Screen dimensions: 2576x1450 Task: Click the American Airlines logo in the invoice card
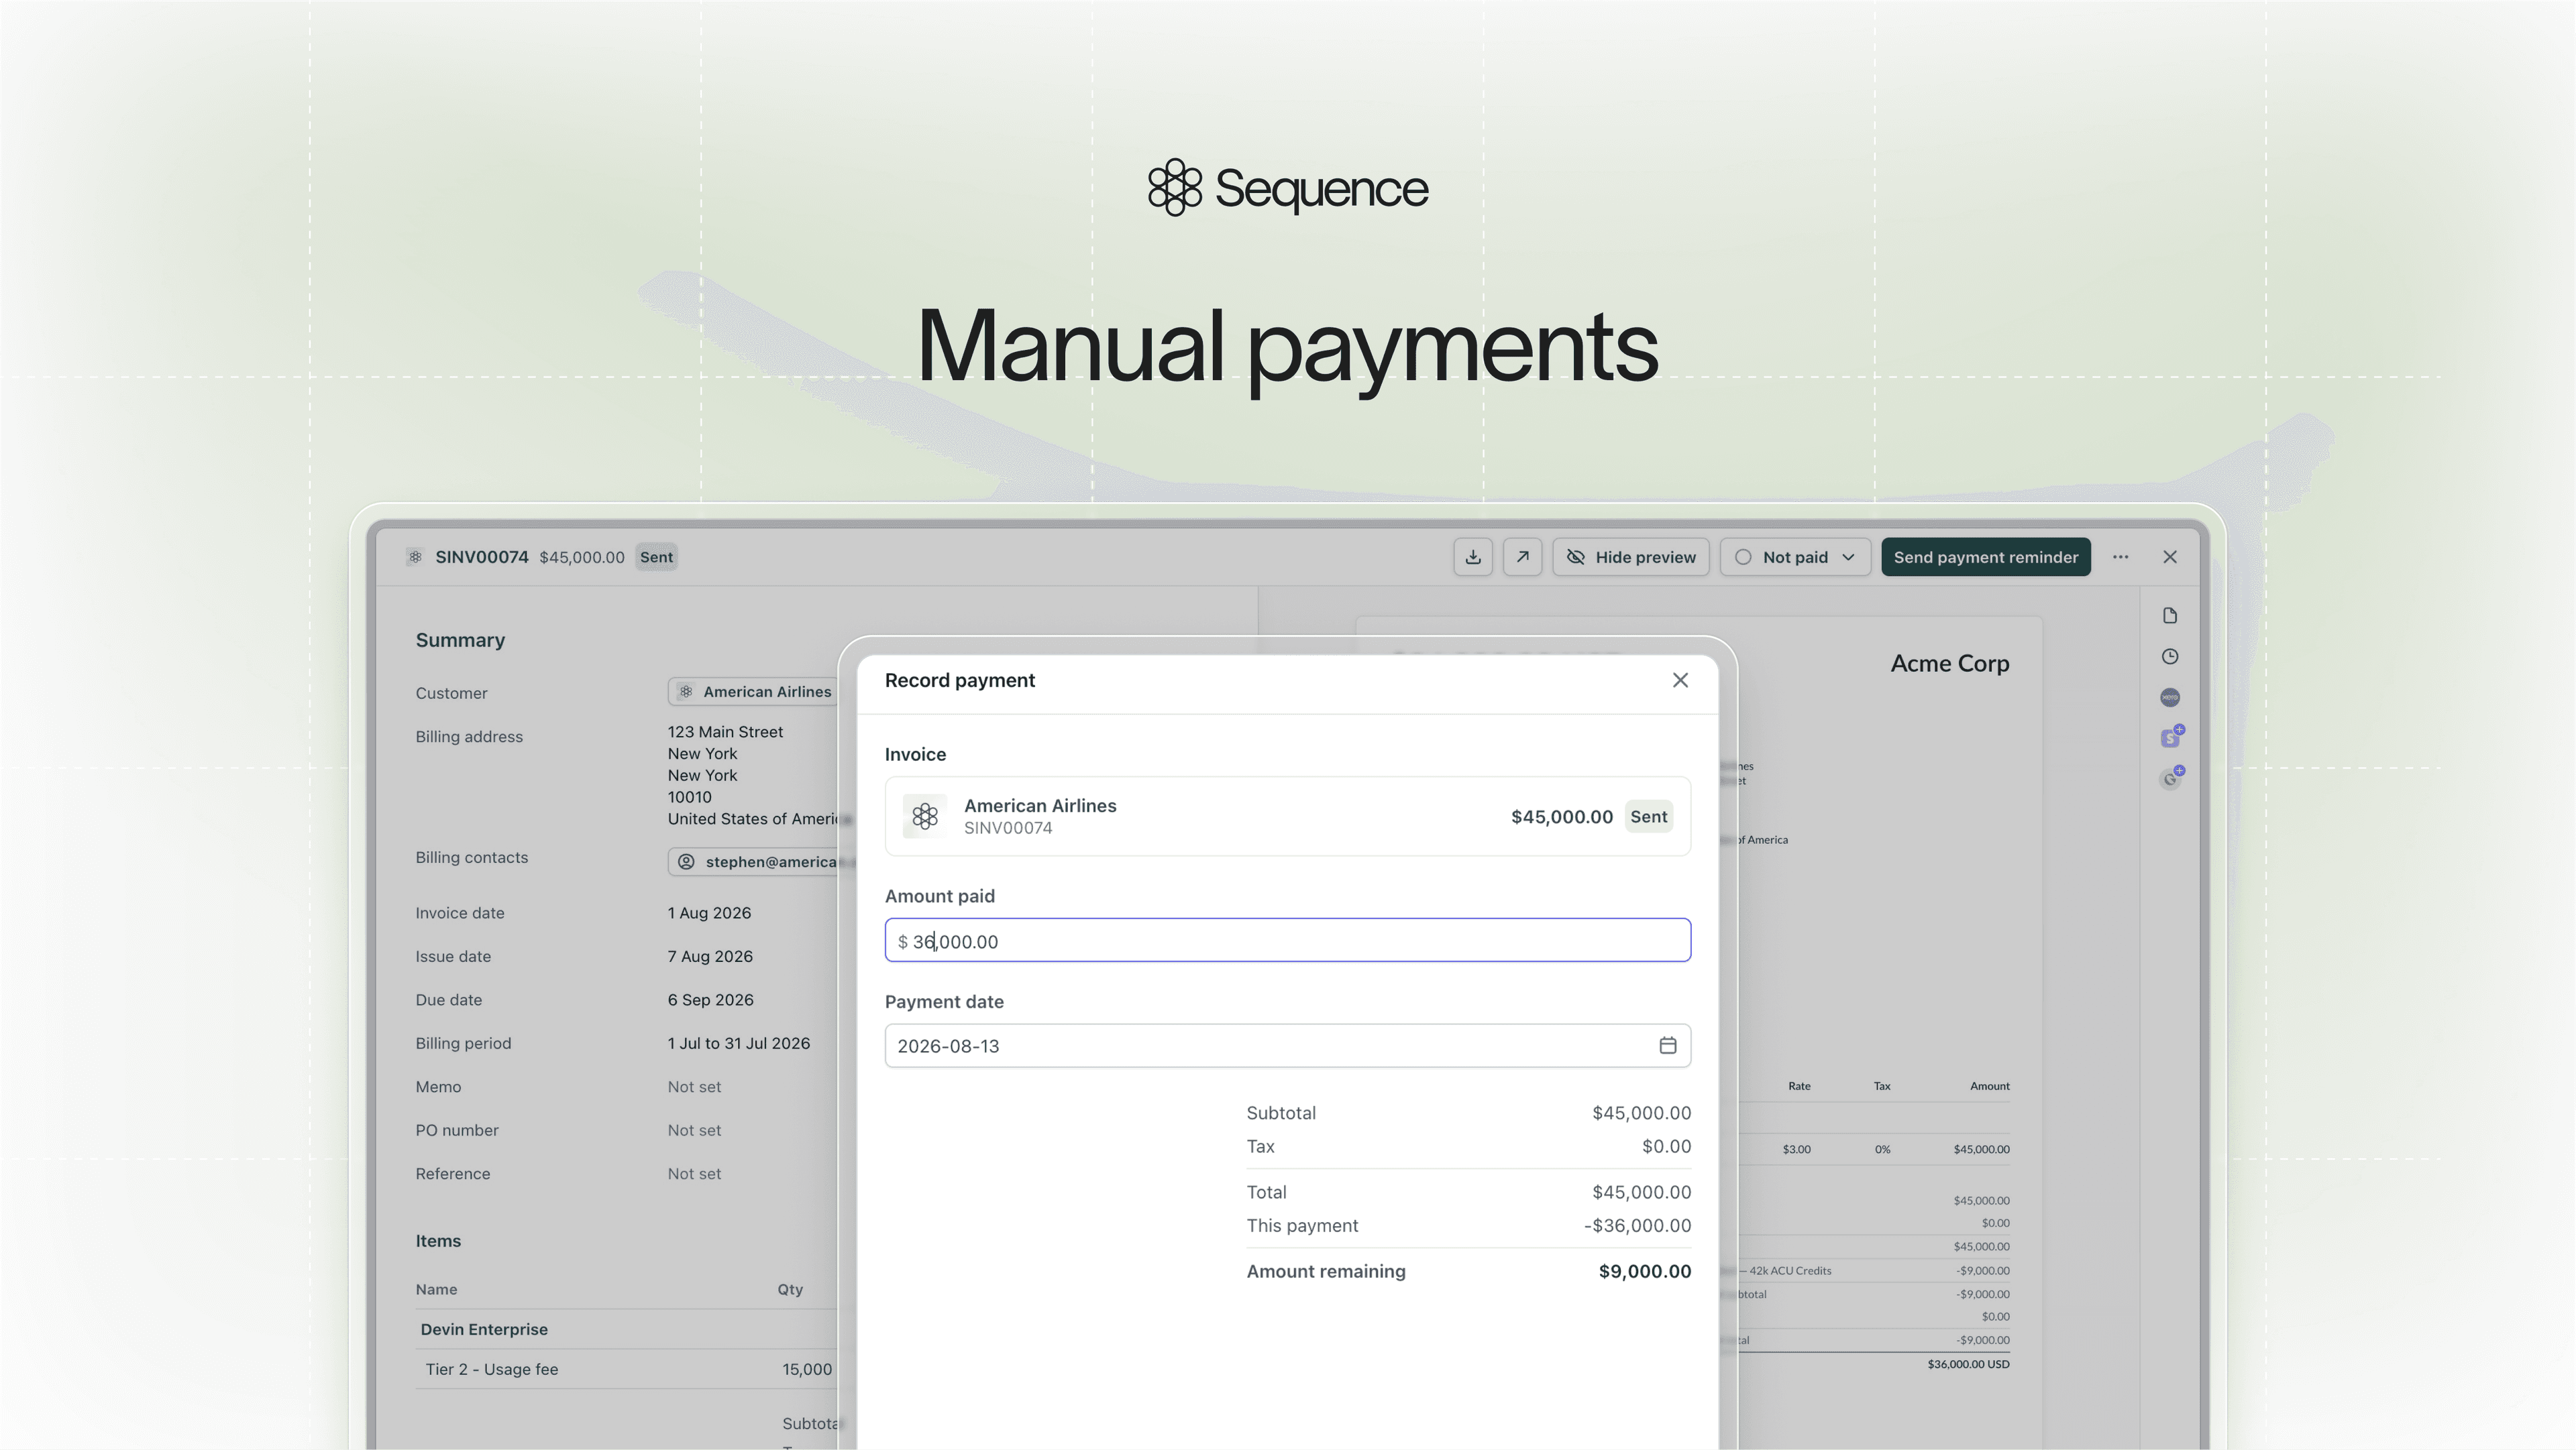(x=924, y=815)
